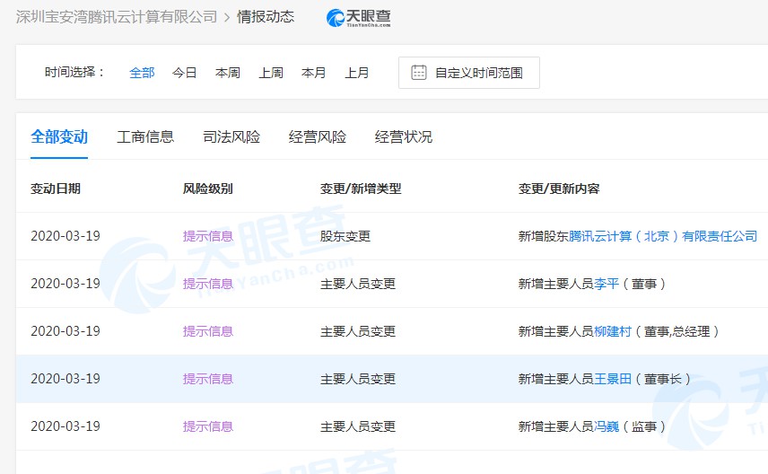The width and height of the screenshot is (768, 474).
Task: Click the Tianyancha logo in header
Action: point(359,18)
